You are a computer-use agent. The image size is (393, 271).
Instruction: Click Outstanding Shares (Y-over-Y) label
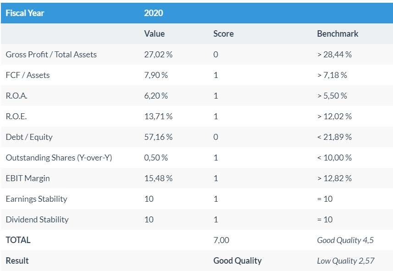pos(59,158)
